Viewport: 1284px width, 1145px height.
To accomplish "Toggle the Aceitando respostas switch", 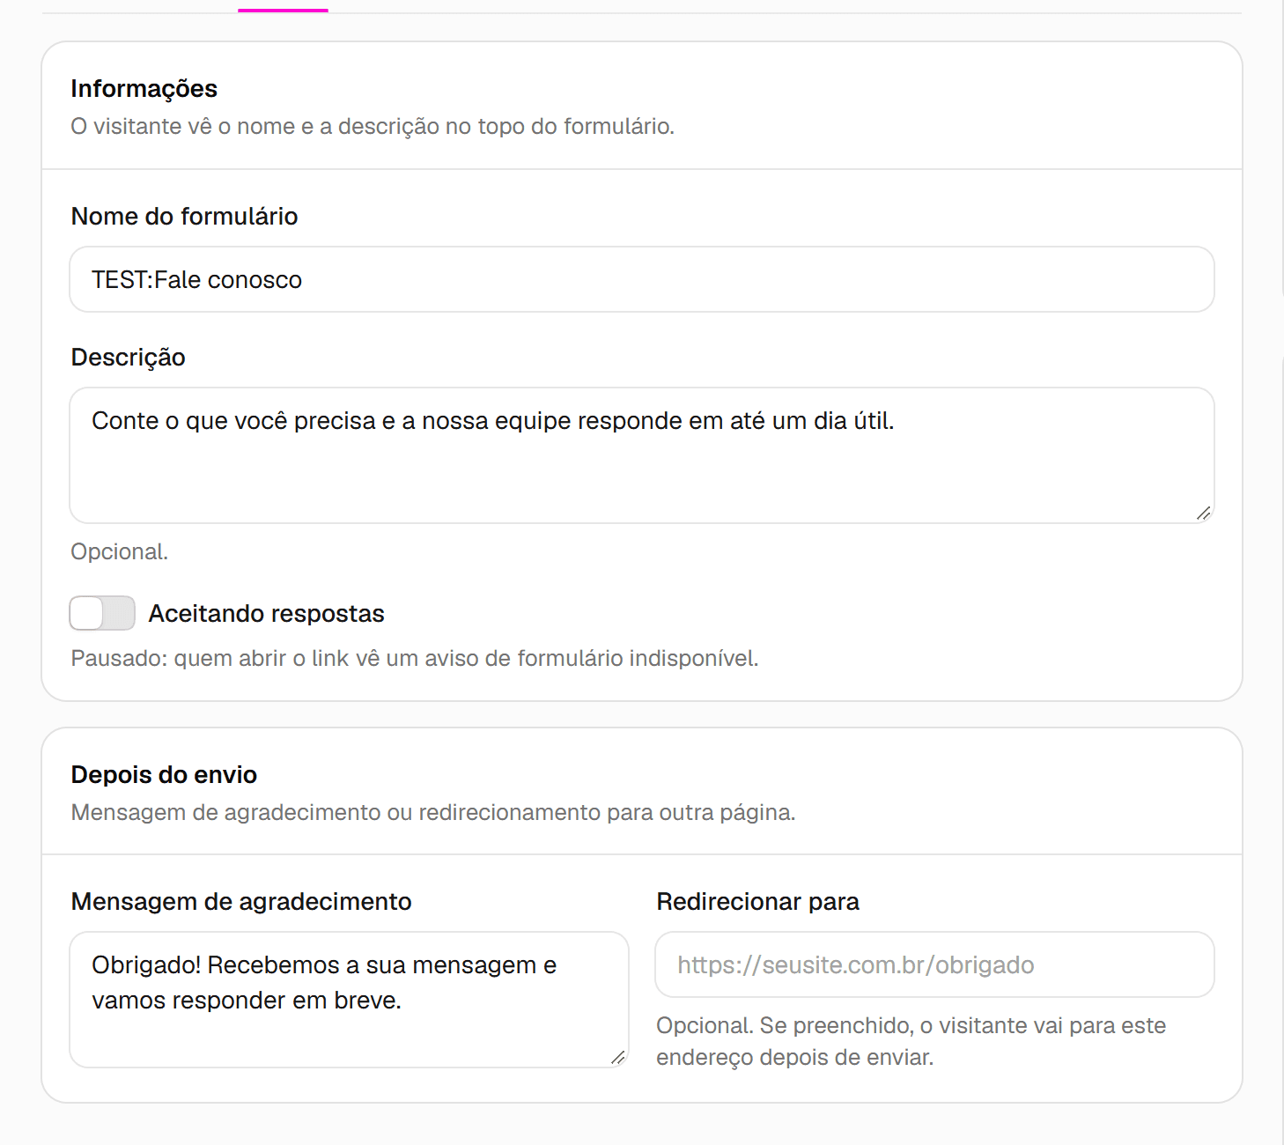I will pos(102,613).
